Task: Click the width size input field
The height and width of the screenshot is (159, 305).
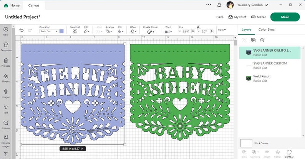Action: tap(186, 31)
